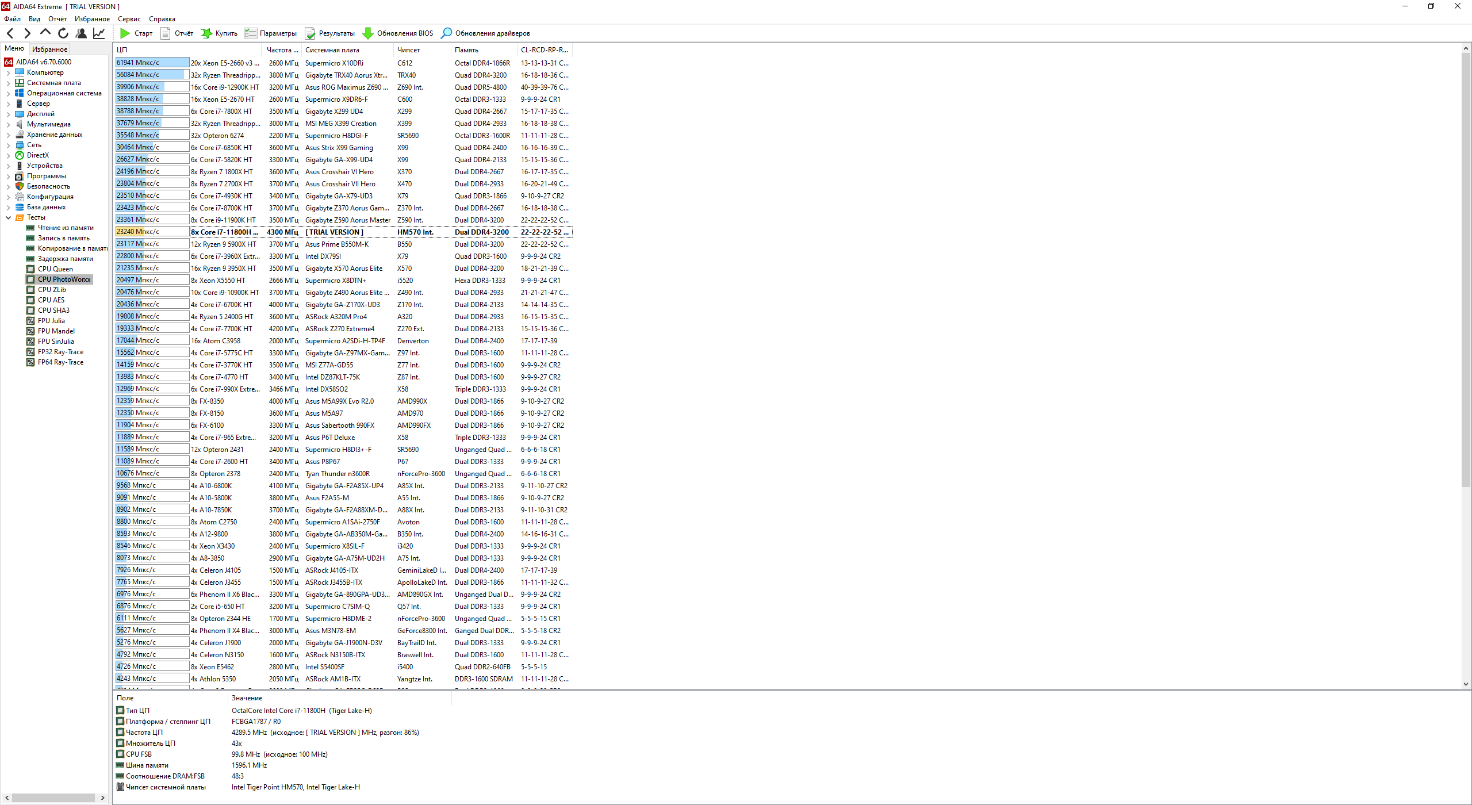Open the Вид menu
This screenshot has height=805, width=1472.
coord(34,19)
